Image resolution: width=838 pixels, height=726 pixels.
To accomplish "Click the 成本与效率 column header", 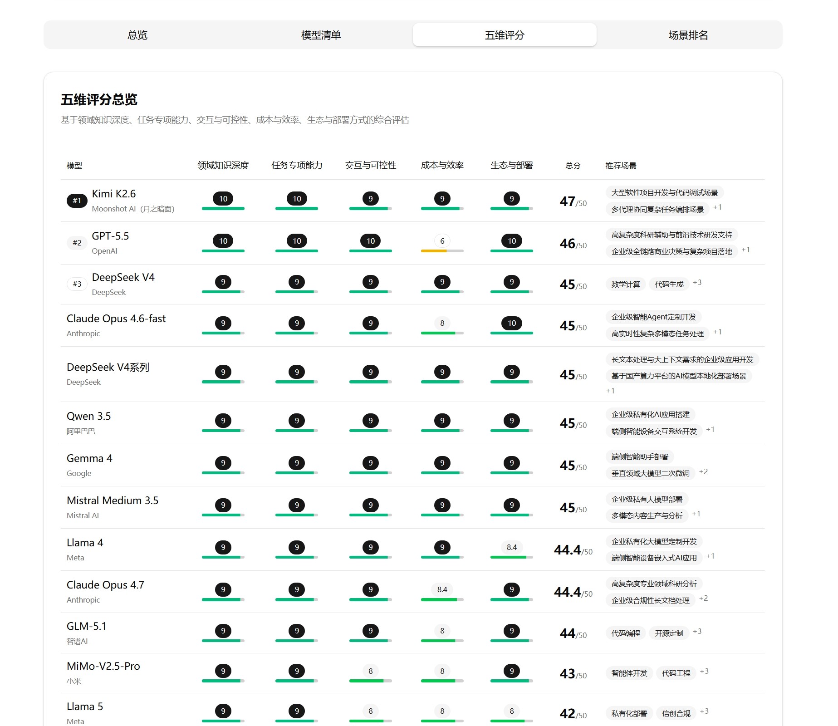I will [442, 165].
